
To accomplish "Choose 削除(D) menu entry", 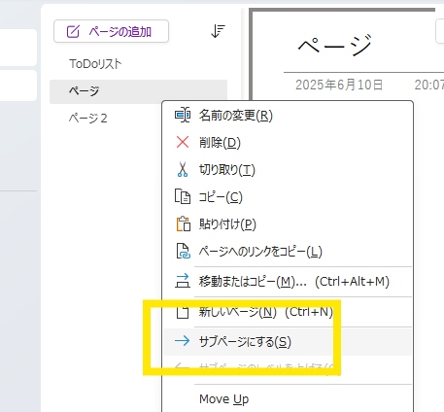I will (x=288, y=143).
